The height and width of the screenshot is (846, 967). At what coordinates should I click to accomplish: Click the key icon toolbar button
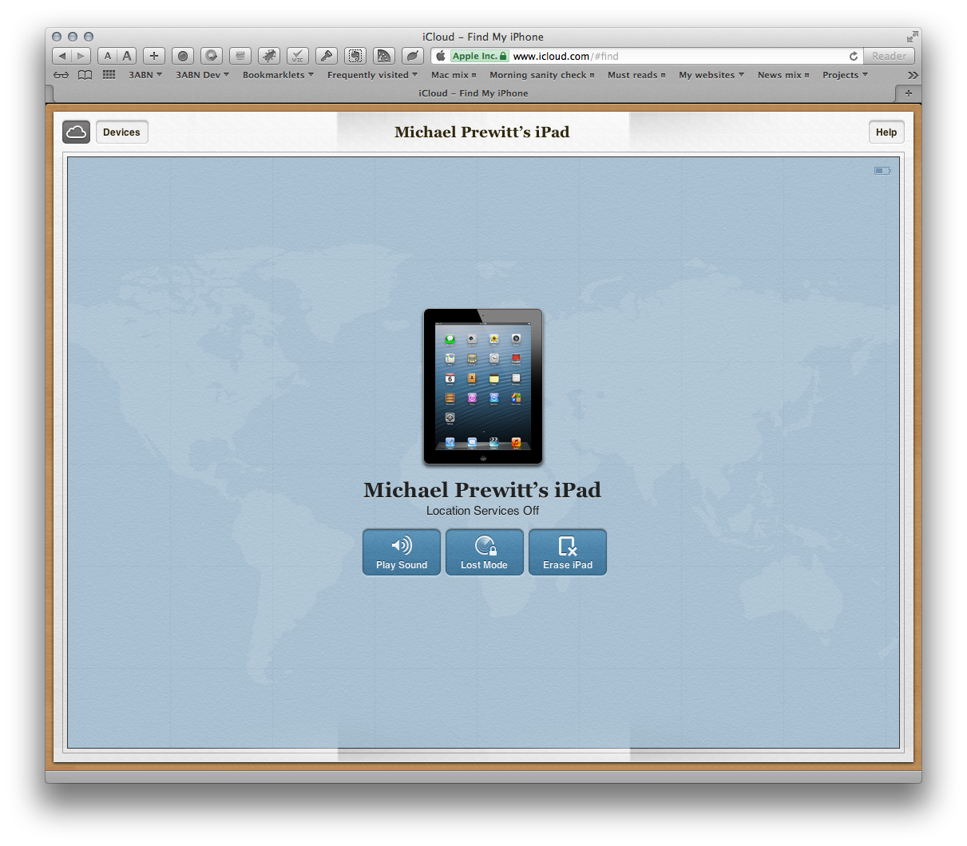coord(326,56)
